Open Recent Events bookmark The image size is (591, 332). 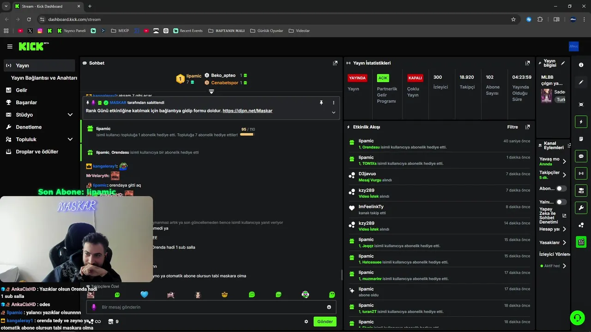tap(188, 31)
